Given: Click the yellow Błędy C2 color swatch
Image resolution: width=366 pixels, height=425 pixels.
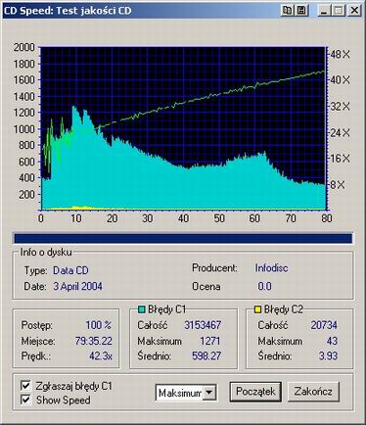Looking at the screenshot, I should (257, 309).
